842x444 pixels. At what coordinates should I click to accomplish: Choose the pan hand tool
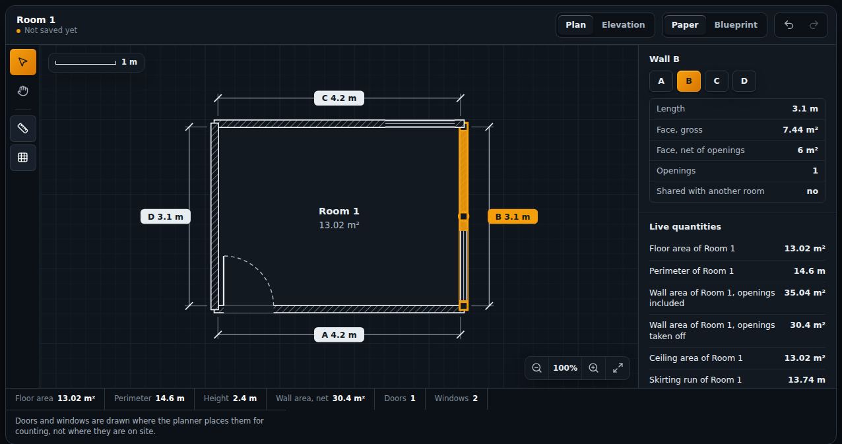pyautogui.click(x=23, y=91)
